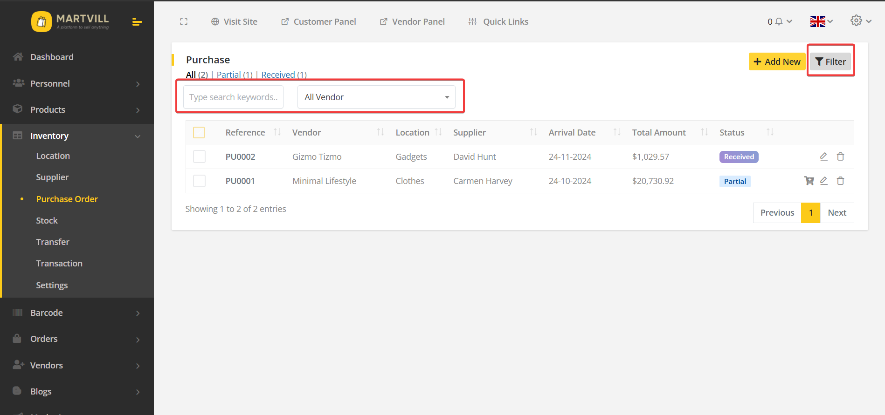This screenshot has height=415, width=885.
Task: Click the trash icon for PU0002 row
Action: 840,156
